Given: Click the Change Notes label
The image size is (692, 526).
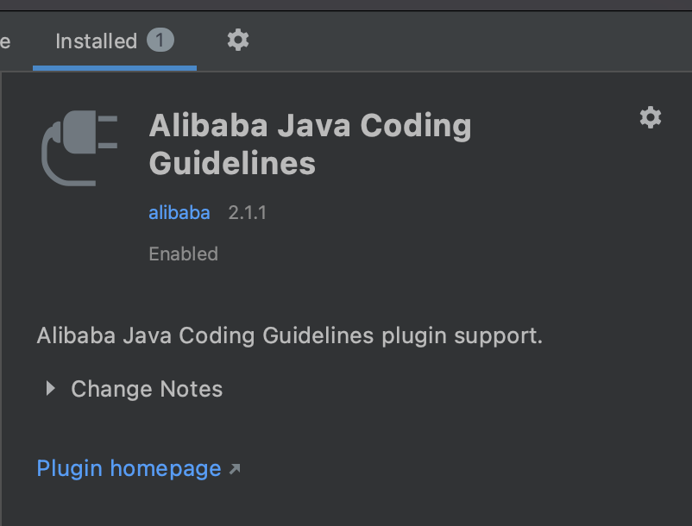Looking at the screenshot, I should coord(147,389).
